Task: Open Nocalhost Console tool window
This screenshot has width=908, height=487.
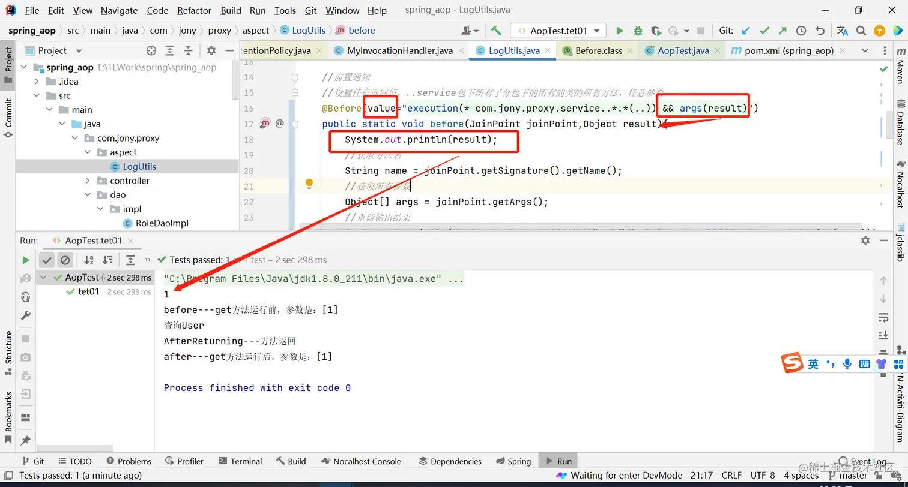Action: pyautogui.click(x=360, y=461)
